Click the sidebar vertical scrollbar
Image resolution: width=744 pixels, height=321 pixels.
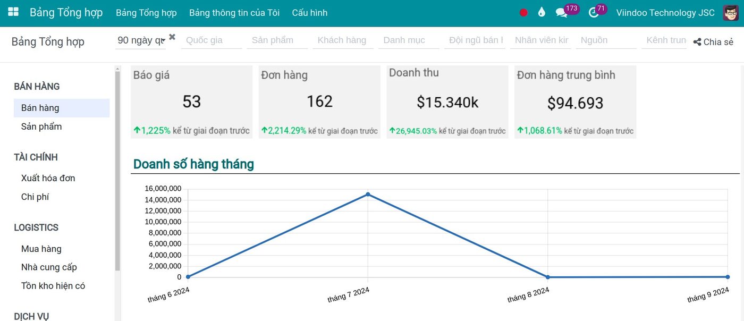(117, 170)
